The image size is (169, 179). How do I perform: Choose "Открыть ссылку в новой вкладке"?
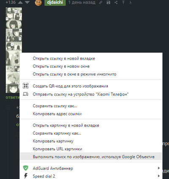(x=91, y=58)
